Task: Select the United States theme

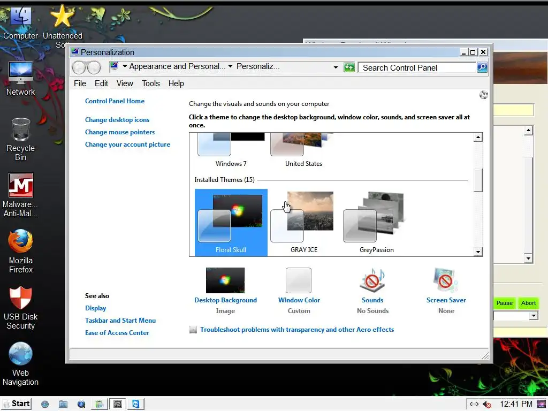Action: 304,150
